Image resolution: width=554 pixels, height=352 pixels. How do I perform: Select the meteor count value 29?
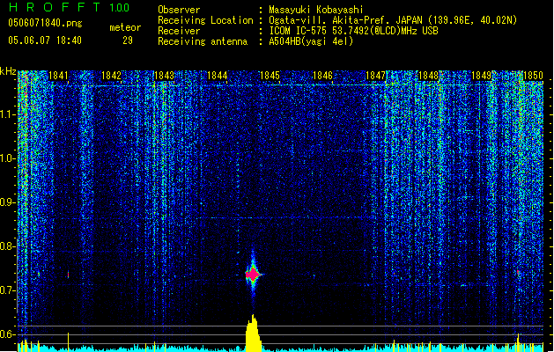pos(128,40)
